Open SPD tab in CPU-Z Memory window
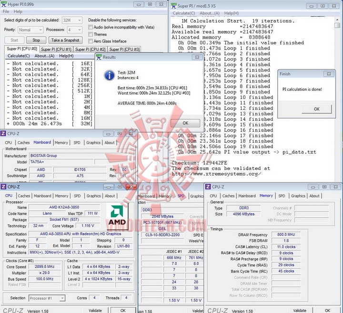The image size is (343, 313). pyautogui.click(x=282, y=196)
